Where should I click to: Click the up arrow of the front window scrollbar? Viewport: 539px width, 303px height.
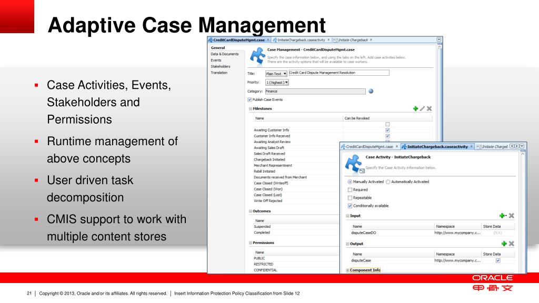523,153
